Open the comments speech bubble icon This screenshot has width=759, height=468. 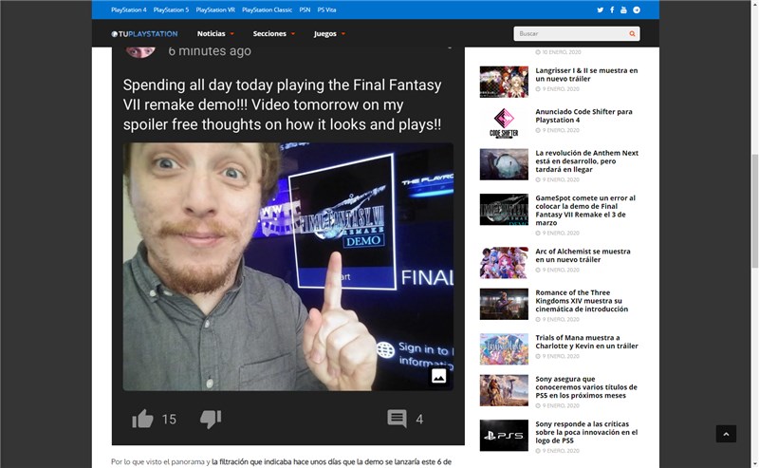(397, 419)
